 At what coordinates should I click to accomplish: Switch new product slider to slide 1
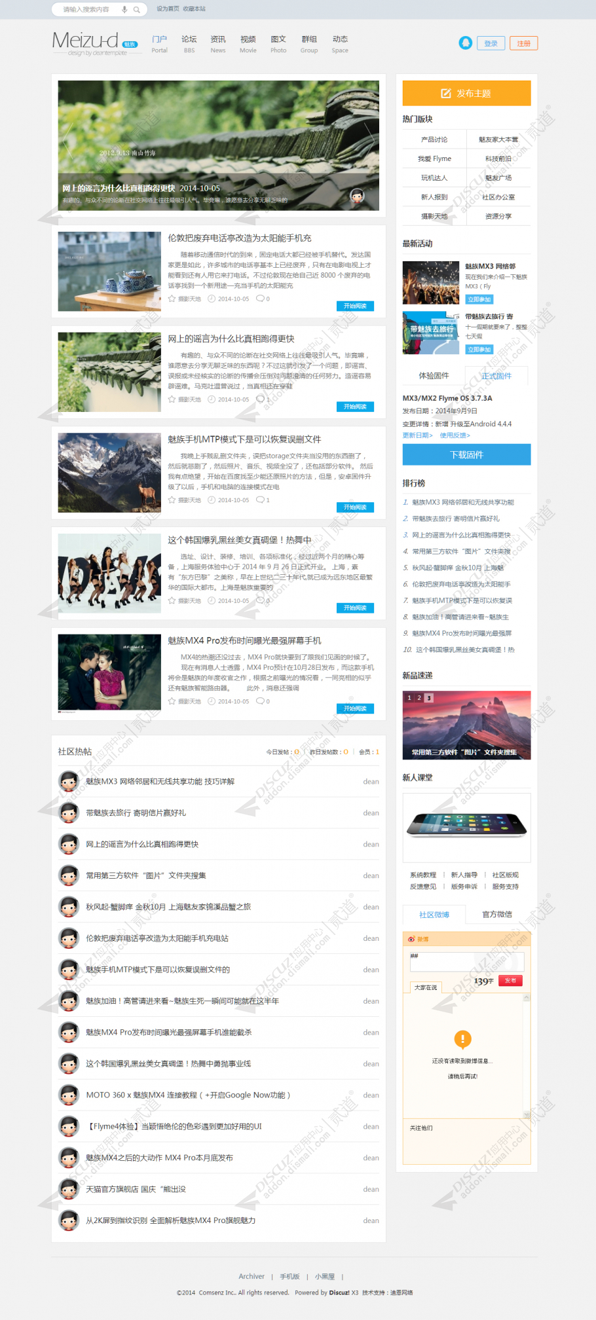[x=409, y=698]
